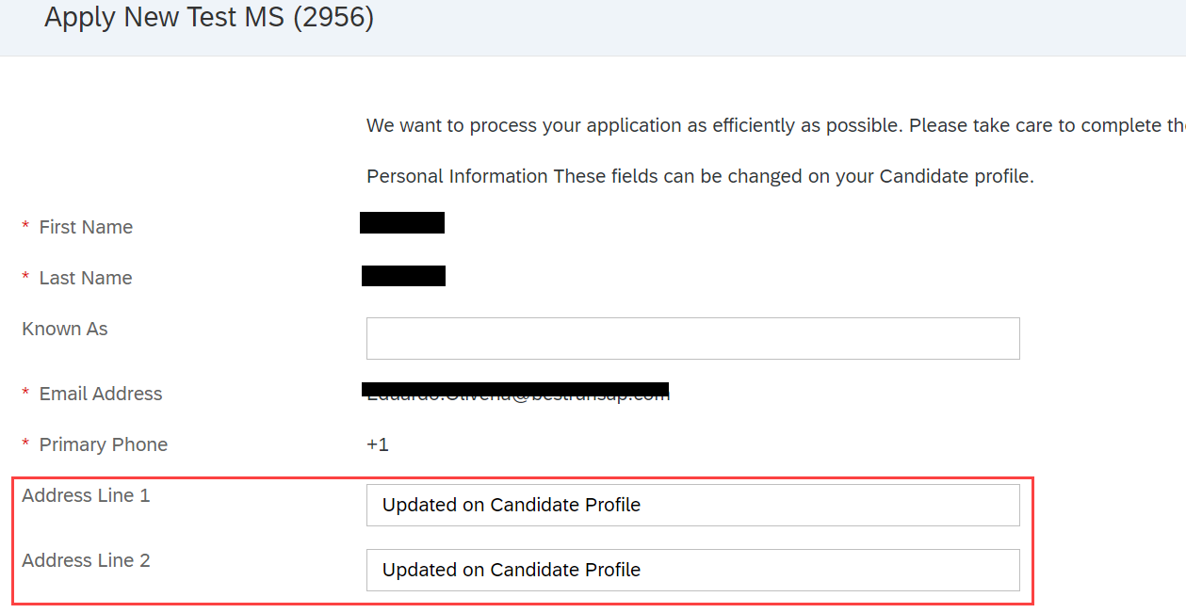The width and height of the screenshot is (1186, 613).
Task: Click the First Name field label
Action: pos(86,227)
